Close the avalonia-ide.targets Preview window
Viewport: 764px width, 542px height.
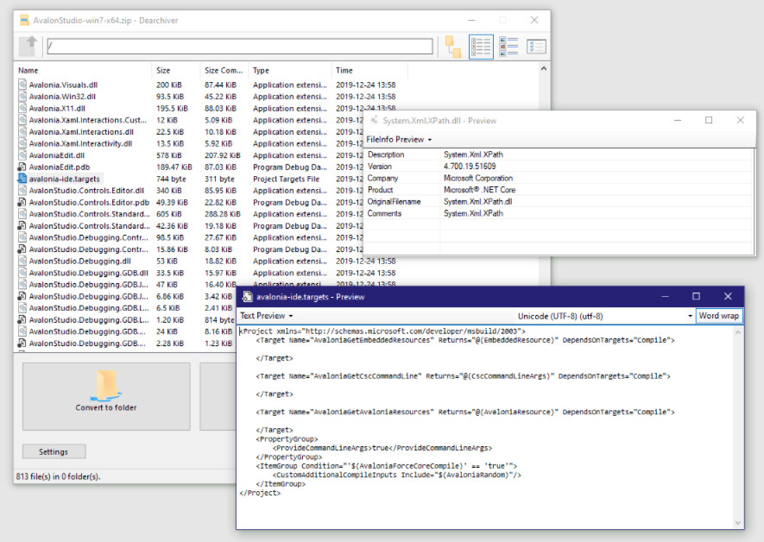click(728, 296)
